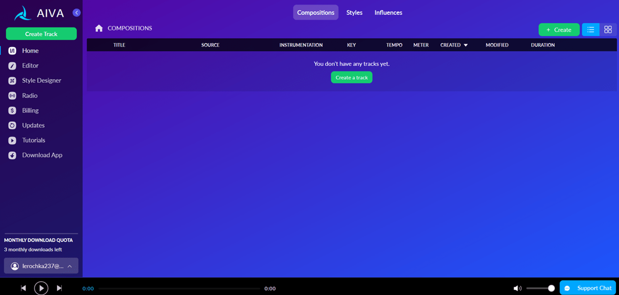The width and height of the screenshot is (619, 295).
Task: Sort by the MODIFIED column
Action: click(x=497, y=45)
